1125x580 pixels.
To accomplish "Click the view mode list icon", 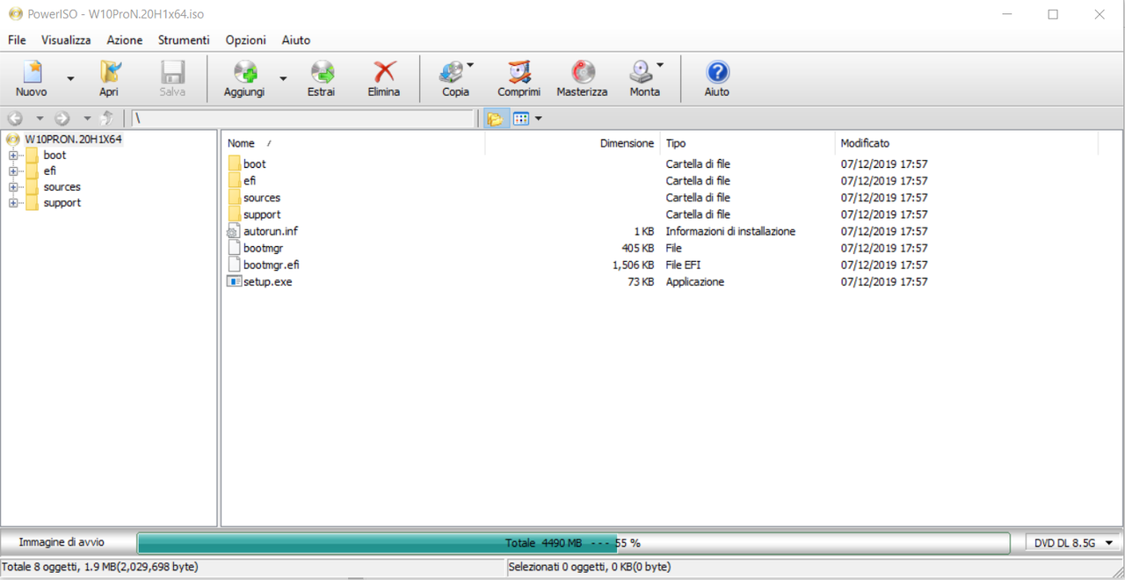I will pyautogui.click(x=521, y=119).
